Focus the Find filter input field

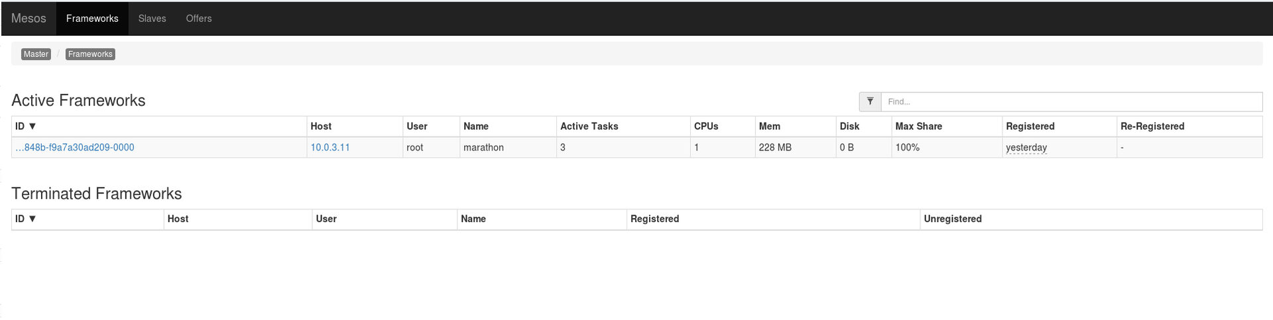coord(1071,101)
